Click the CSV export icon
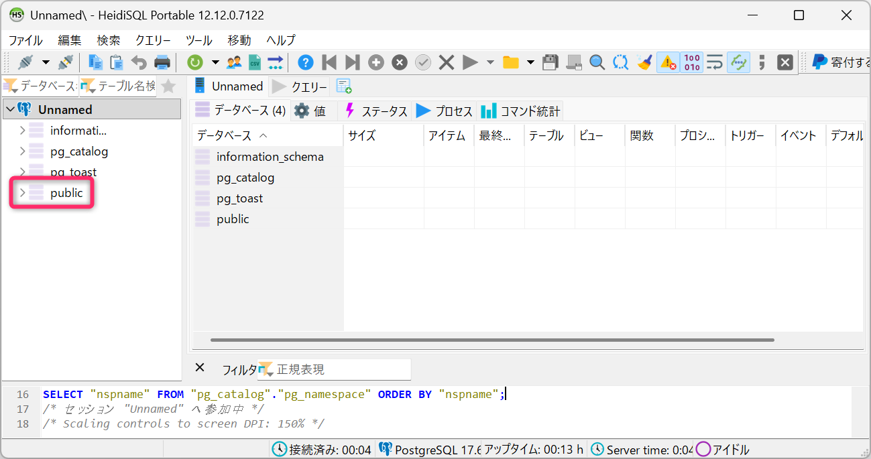The height and width of the screenshot is (459, 871). click(x=255, y=62)
